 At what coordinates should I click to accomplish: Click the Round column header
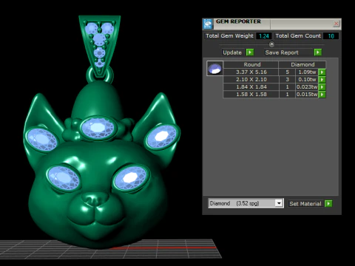[x=251, y=64]
